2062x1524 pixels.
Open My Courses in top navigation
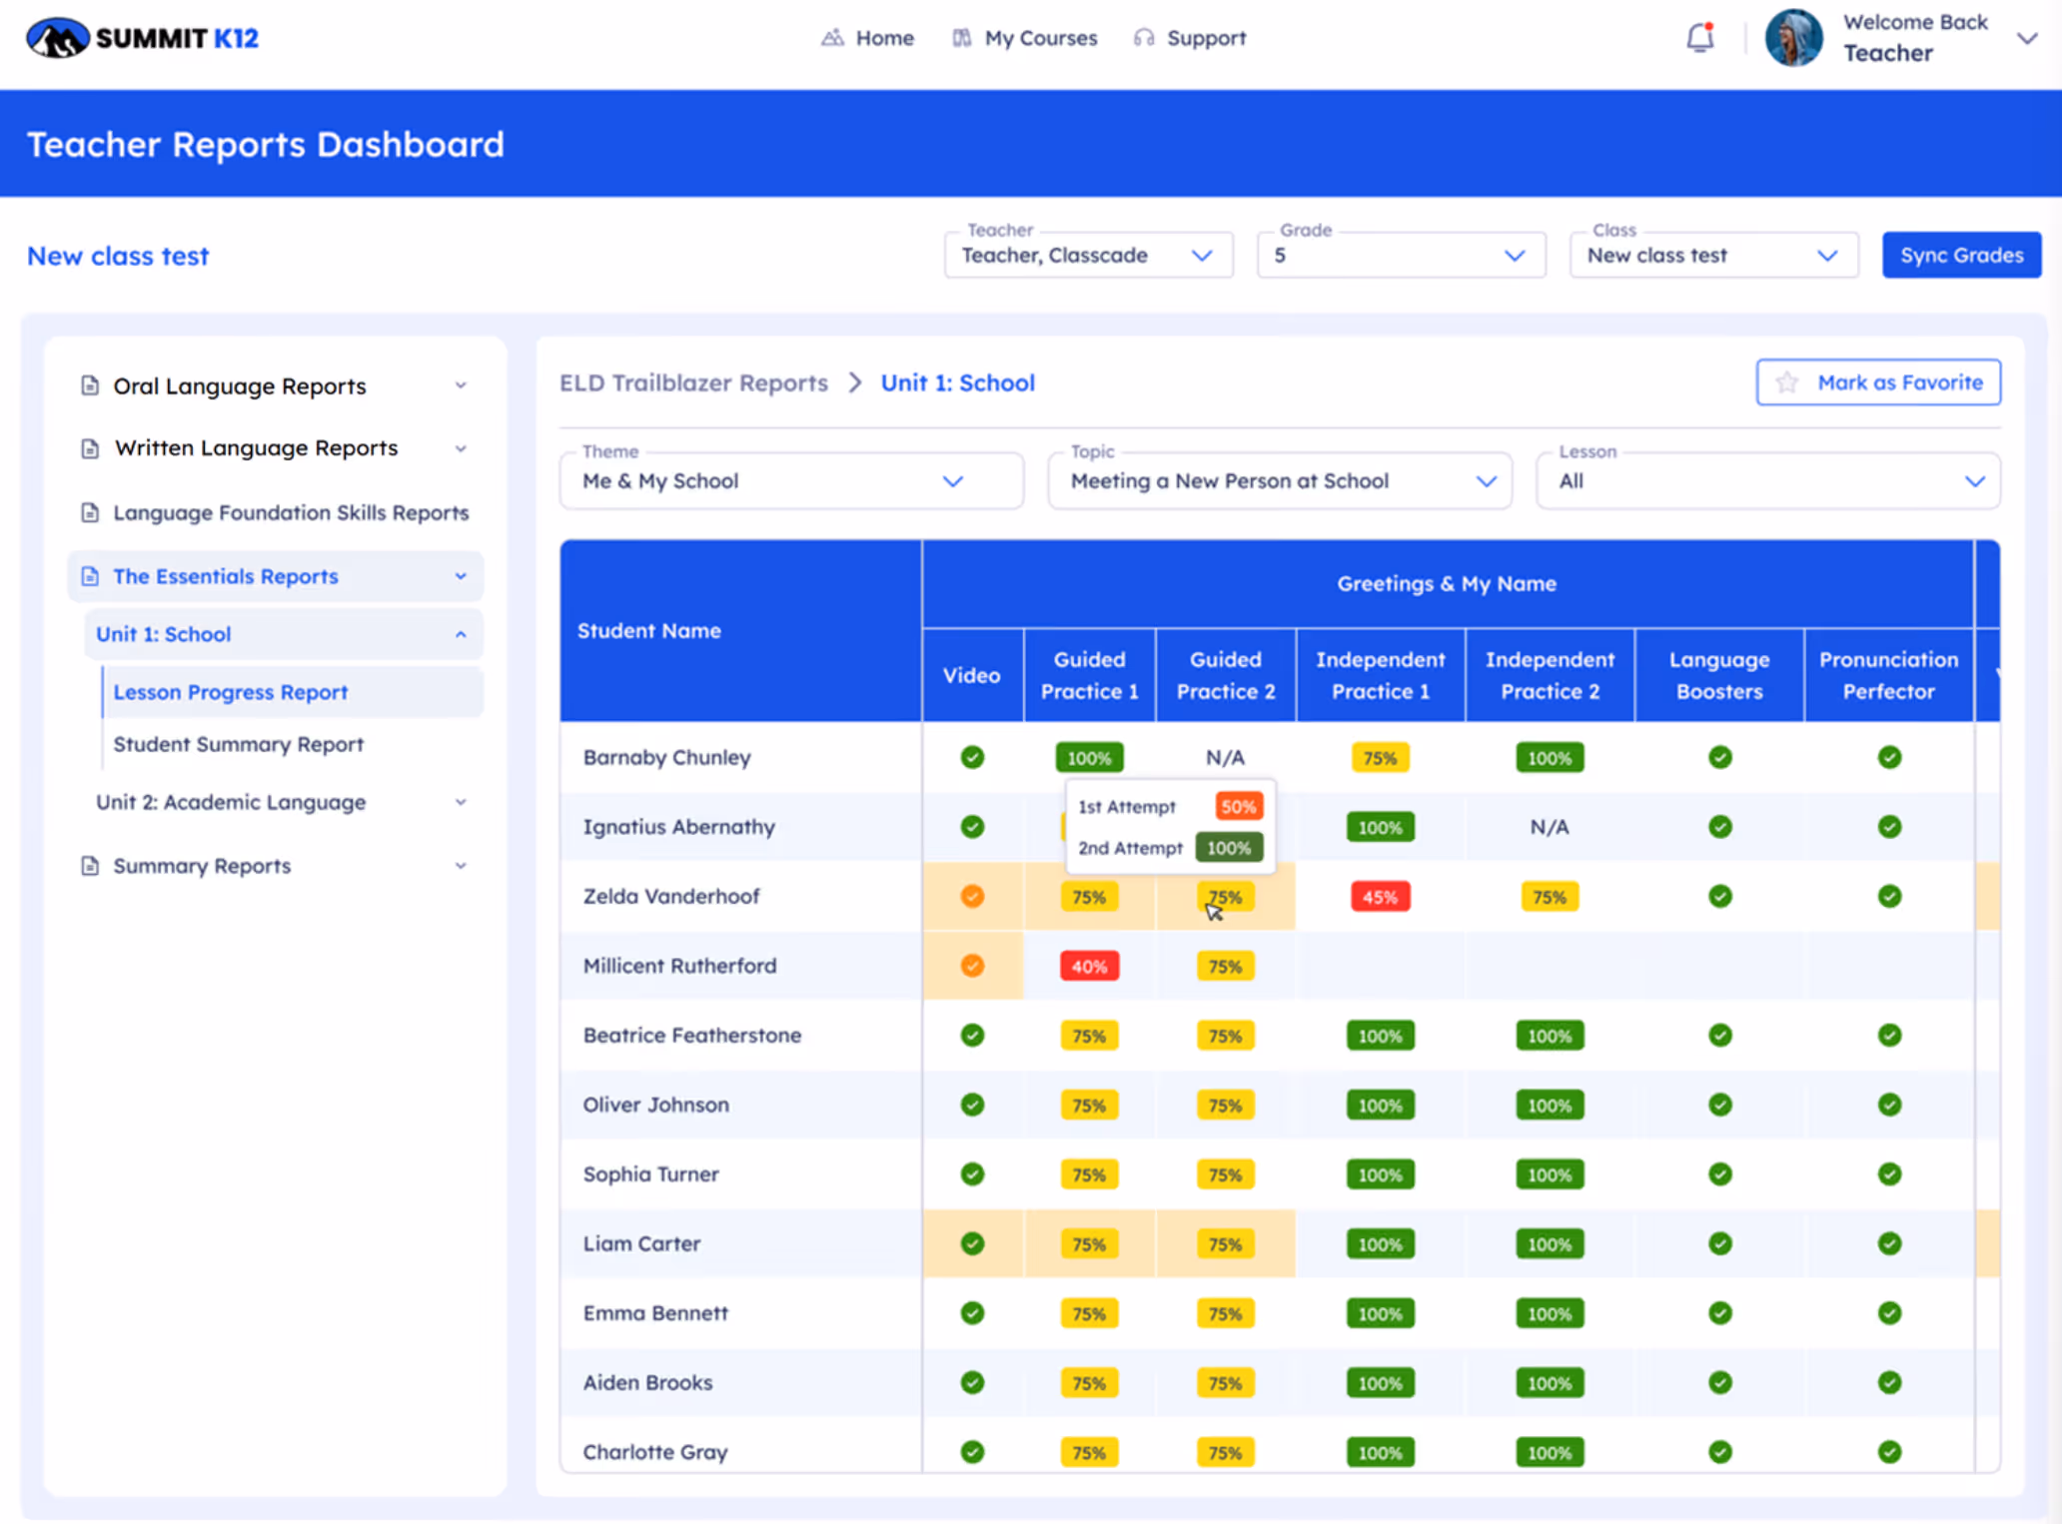click(1024, 38)
